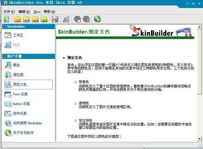Open the 源位图 manual page
The height and width of the screenshot is (149, 203).
(x=14, y=74)
